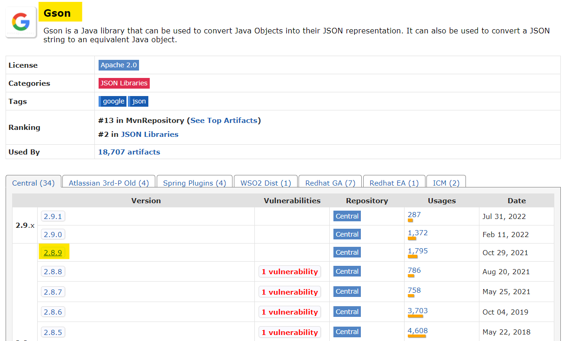The image size is (565, 341).
Task: Click the Vulnerabilities column header
Action: coord(292,201)
